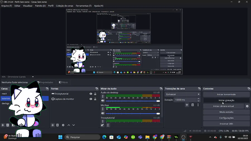The height and width of the screenshot is (141, 251).
Task: Click the Duração 10000 ms field
Action: coord(185,100)
